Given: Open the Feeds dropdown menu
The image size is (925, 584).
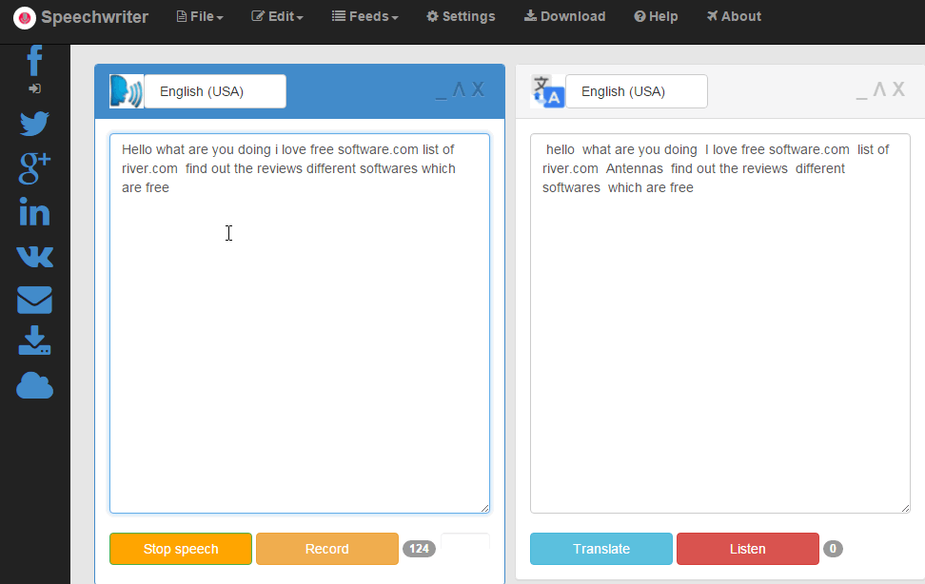Looking at the screenshot, I should pos(365,16).
